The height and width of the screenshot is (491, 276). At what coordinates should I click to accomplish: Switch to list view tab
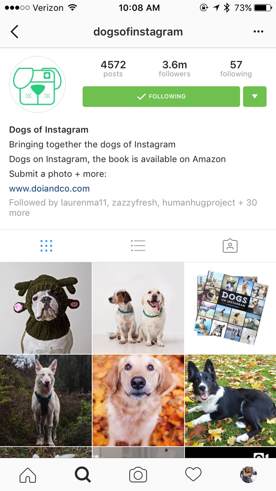138,246
